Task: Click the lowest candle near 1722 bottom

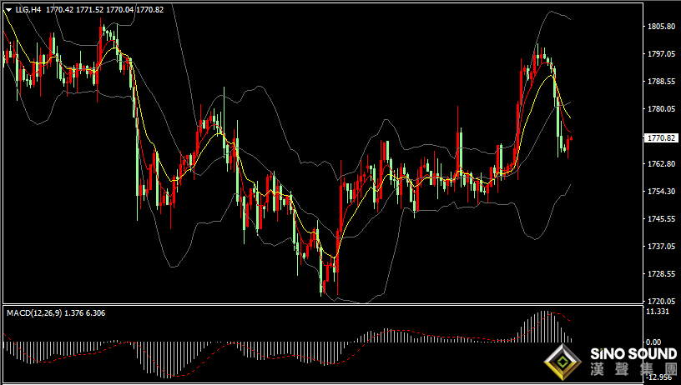Action: click(322, 286)
